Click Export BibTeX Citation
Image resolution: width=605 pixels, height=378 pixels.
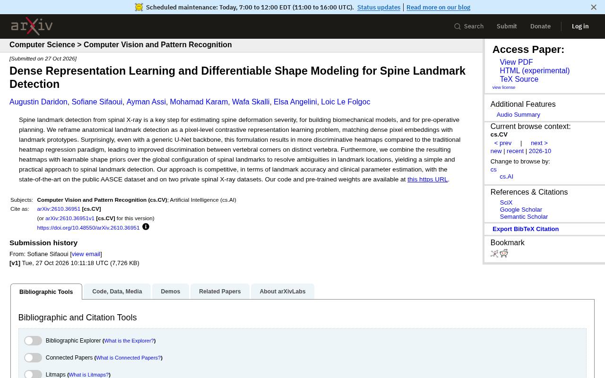coord(526,229)
